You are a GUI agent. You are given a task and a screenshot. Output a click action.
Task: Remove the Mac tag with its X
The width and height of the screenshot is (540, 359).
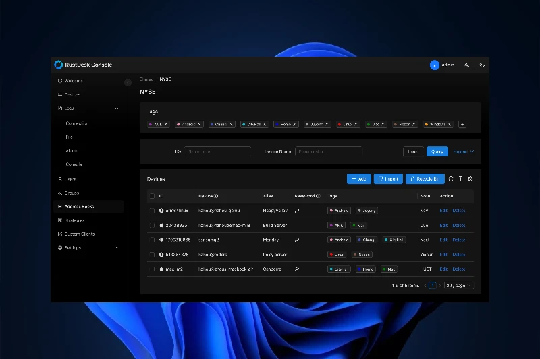pos(383,124)
